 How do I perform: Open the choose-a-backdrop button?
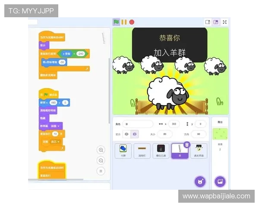point(220,182)
